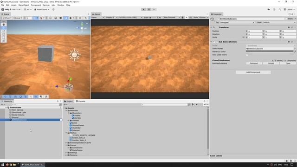Click the Directional Light sun gizmo in Scene
297x167 pixels.
pyautogui.click(x=74, y=55)
